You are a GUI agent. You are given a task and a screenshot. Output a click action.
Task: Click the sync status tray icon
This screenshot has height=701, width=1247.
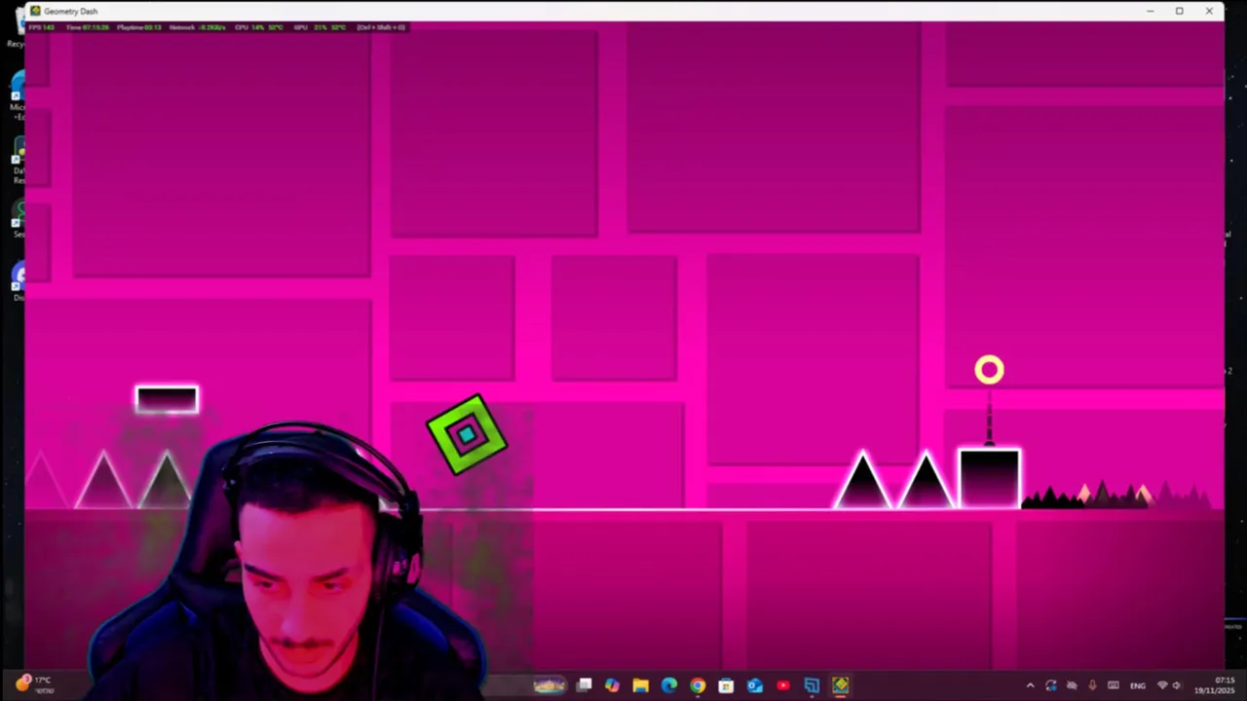click(x=1051, y=685)
